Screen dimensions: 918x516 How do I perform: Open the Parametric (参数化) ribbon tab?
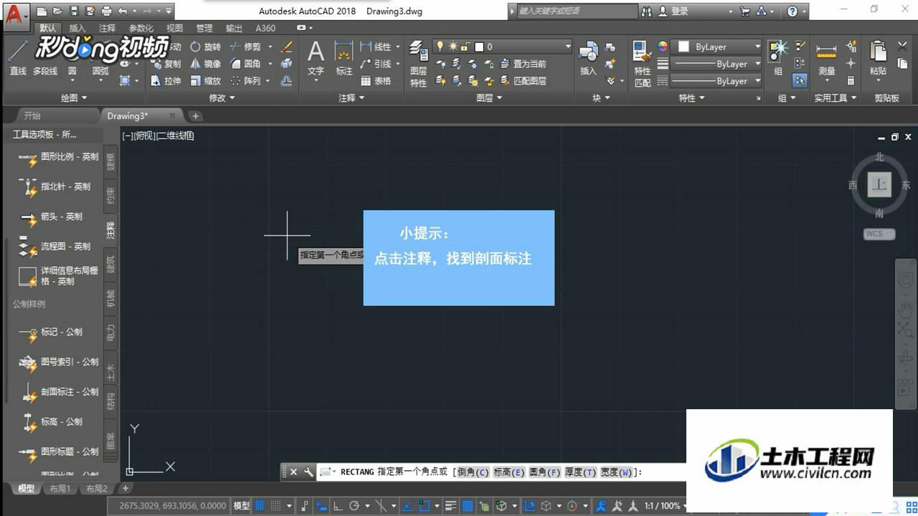[x=141, y=28]
